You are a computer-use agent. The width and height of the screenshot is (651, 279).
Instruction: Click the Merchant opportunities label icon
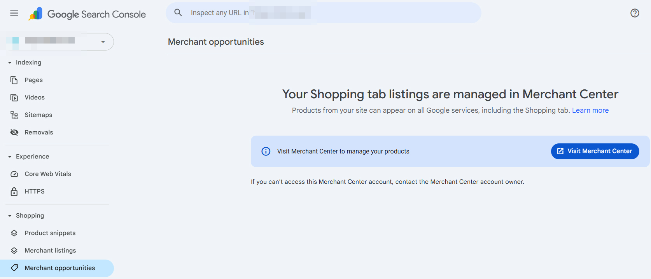coord(14,268)
